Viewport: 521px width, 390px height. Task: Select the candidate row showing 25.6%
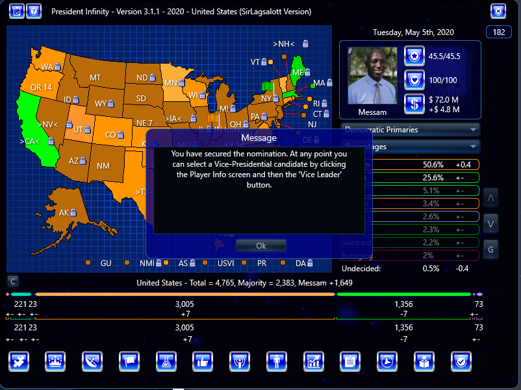[x=411, y=178]
